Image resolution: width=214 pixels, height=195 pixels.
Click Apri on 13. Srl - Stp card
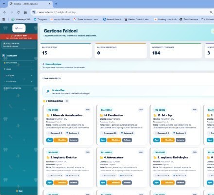(x=156, y=140)
